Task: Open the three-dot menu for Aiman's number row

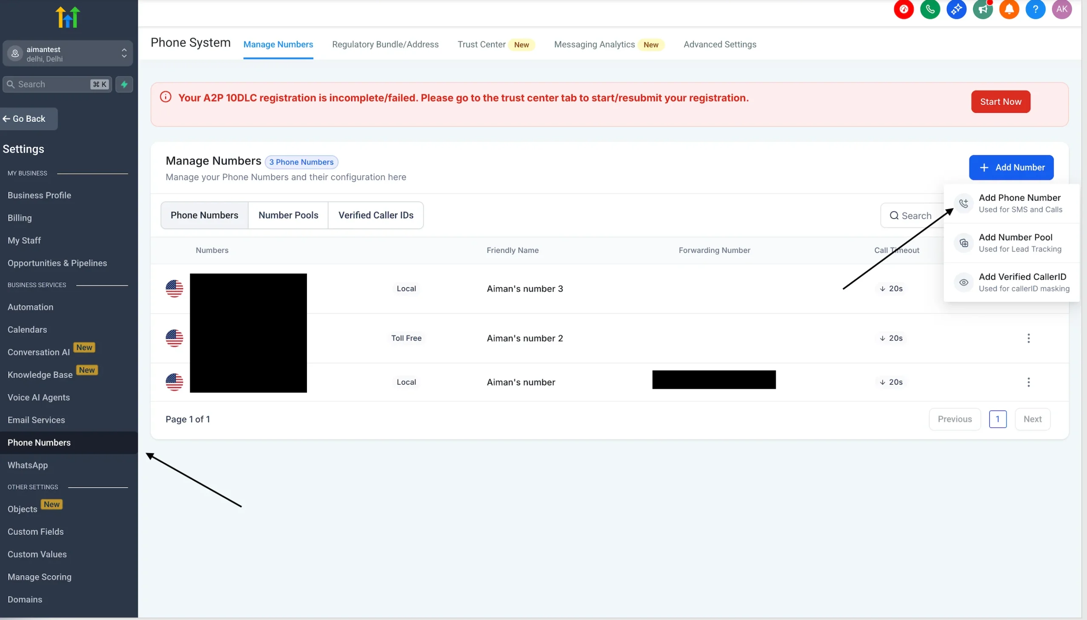Action: [1029, 382]
